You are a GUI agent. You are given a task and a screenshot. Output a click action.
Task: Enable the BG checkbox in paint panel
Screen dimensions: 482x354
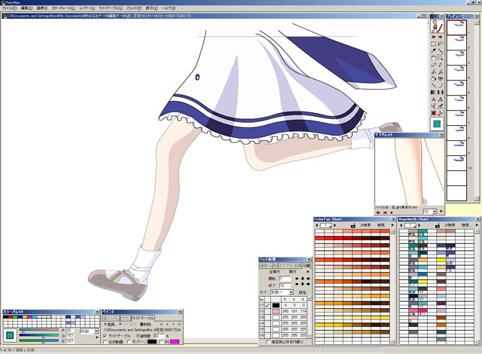tap(161, 342)
